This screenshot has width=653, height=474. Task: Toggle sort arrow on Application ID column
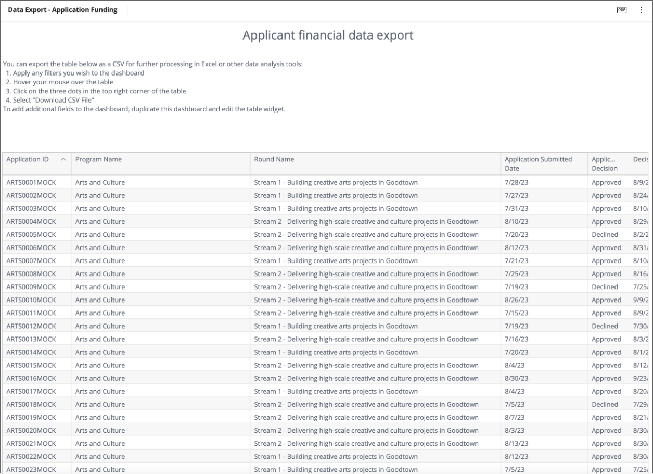pyautogui.click(x=63, y=159)
